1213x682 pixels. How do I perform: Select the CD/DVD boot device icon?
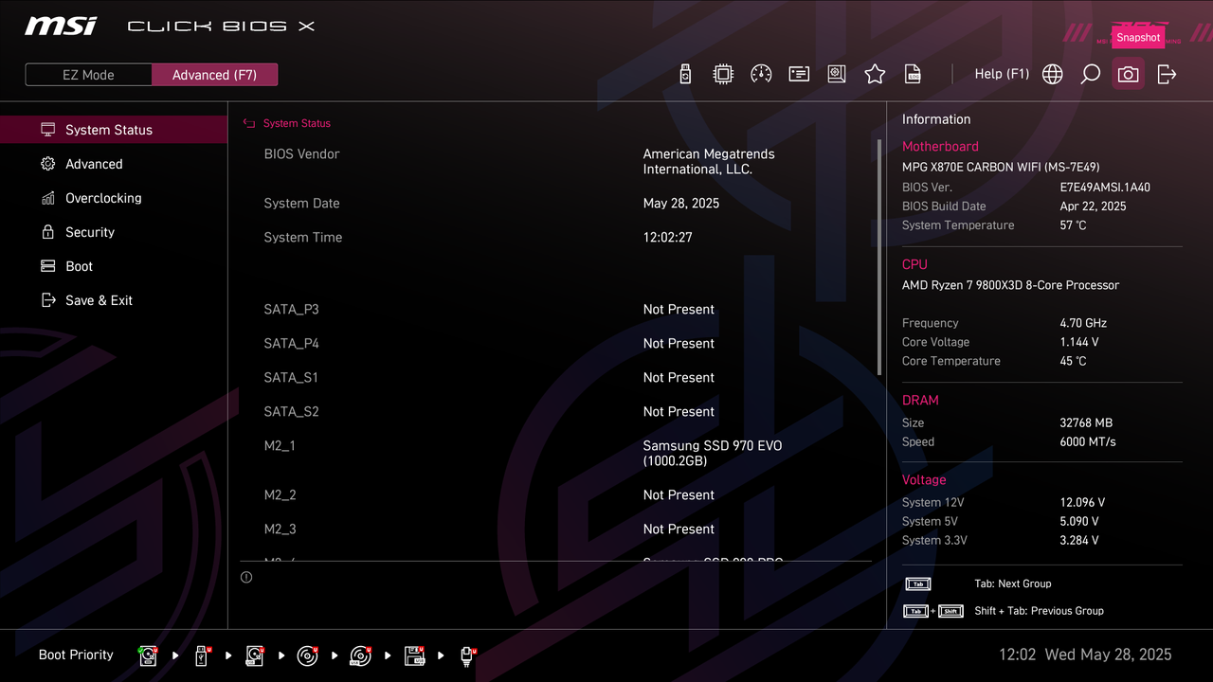307,655
